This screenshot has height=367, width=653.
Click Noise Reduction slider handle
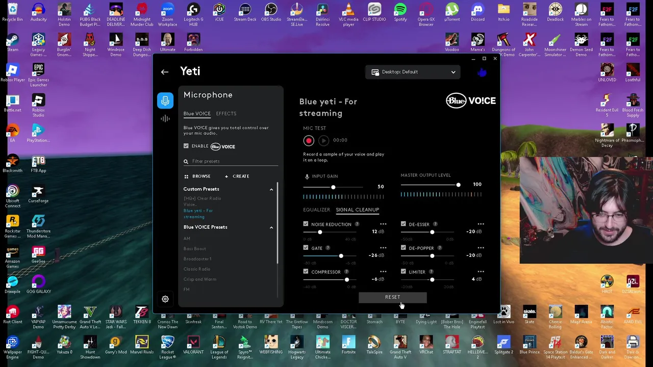(x=320, y=232)
